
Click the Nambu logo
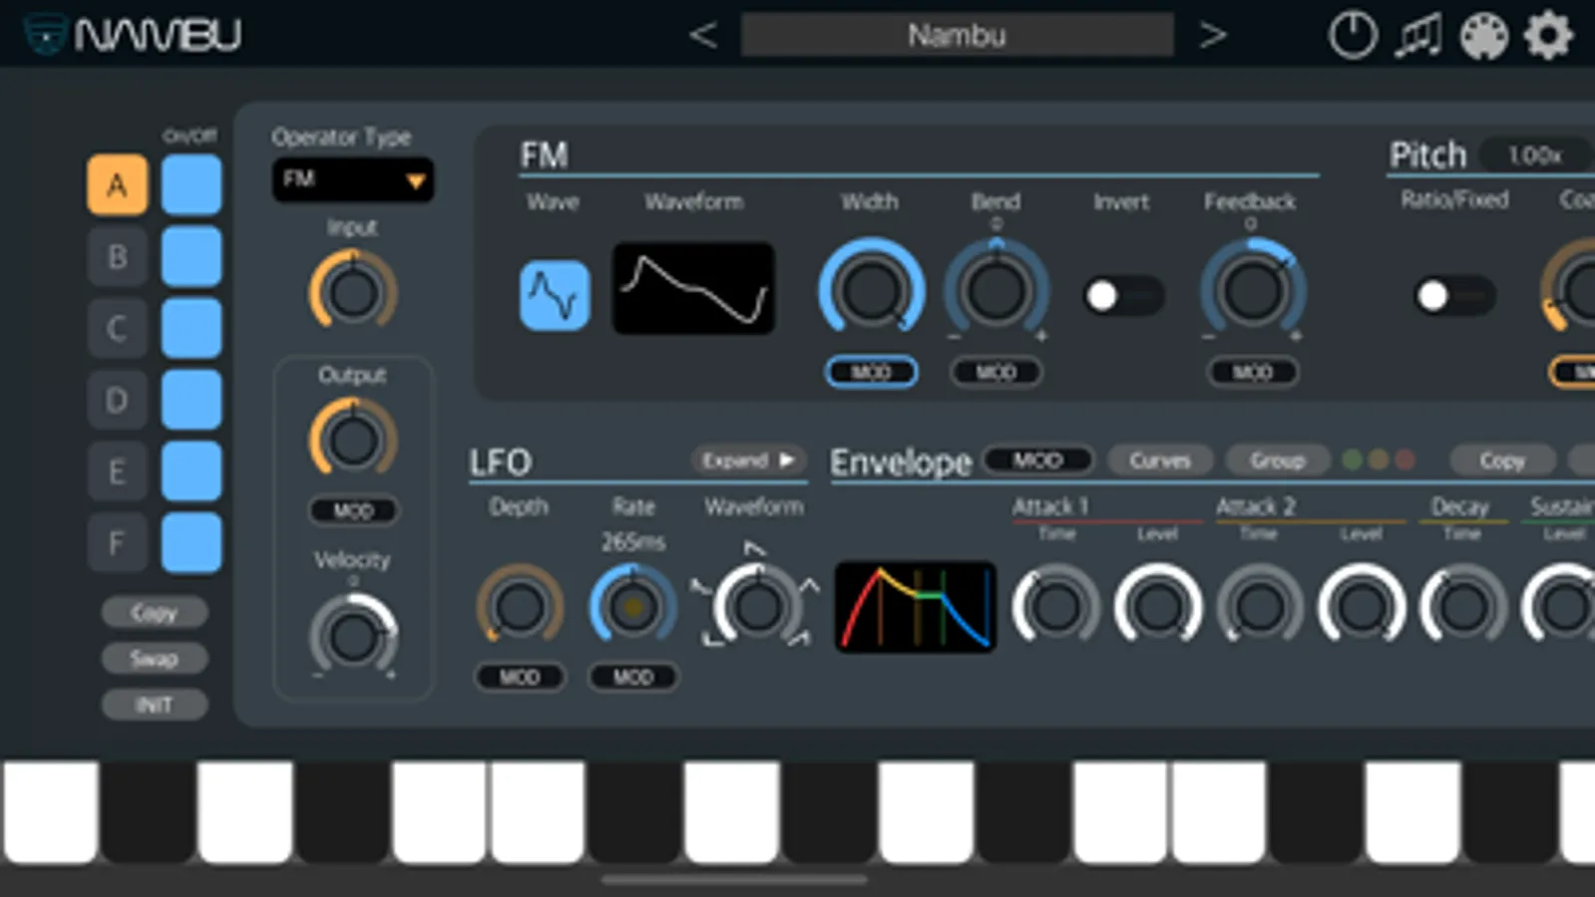click(133, 35)
